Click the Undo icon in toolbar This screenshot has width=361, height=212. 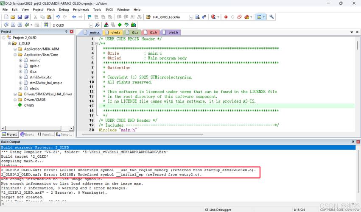pyautogui.click(x=57, y=17)
